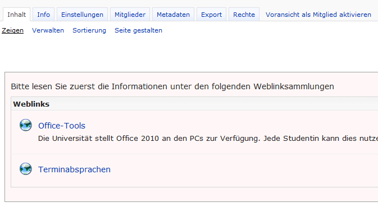Select the Export tab
The width and height of the screenshot is (378, 211).
click(211, 15)
